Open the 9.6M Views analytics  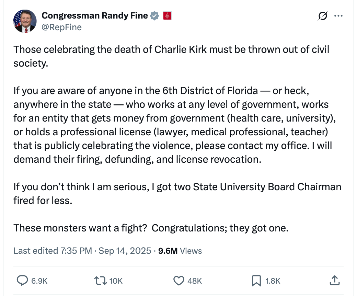(180, 251)
